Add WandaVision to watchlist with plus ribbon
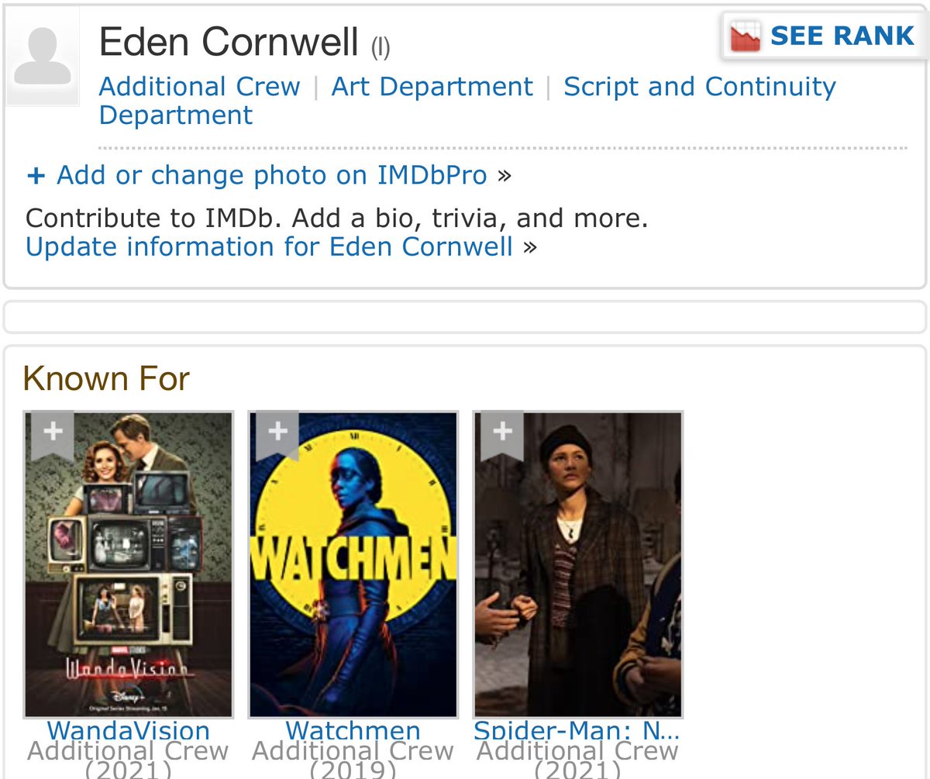 point(53,435)
